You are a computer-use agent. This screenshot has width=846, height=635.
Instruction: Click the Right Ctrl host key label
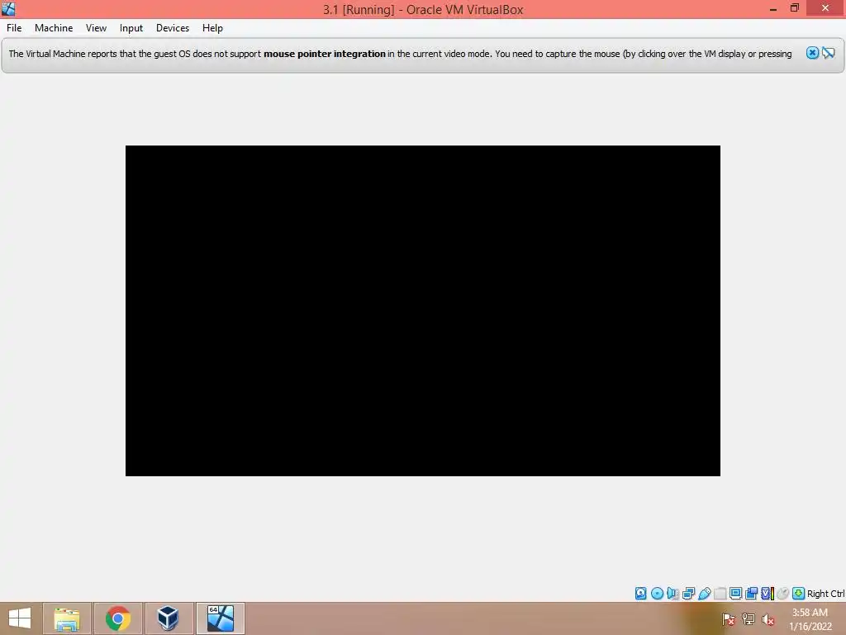click(x=825, y=594)
